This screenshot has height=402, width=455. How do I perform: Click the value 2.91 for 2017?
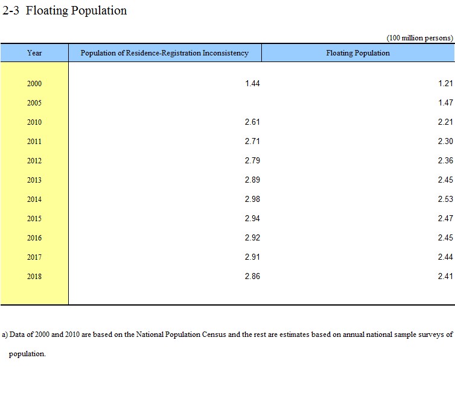252,257
